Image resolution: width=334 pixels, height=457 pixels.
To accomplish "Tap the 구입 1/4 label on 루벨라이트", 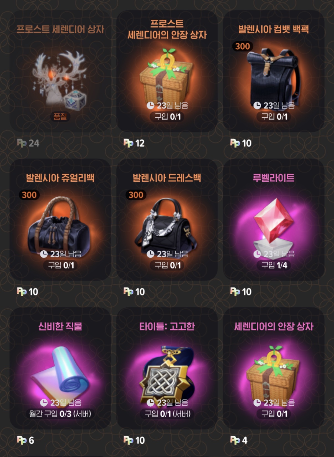I will (274, 265).
